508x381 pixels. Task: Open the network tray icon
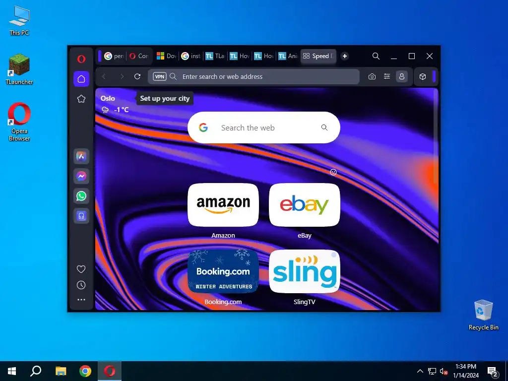click(432, 371)
